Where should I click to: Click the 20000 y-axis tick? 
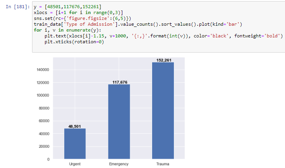pos(44,147)
